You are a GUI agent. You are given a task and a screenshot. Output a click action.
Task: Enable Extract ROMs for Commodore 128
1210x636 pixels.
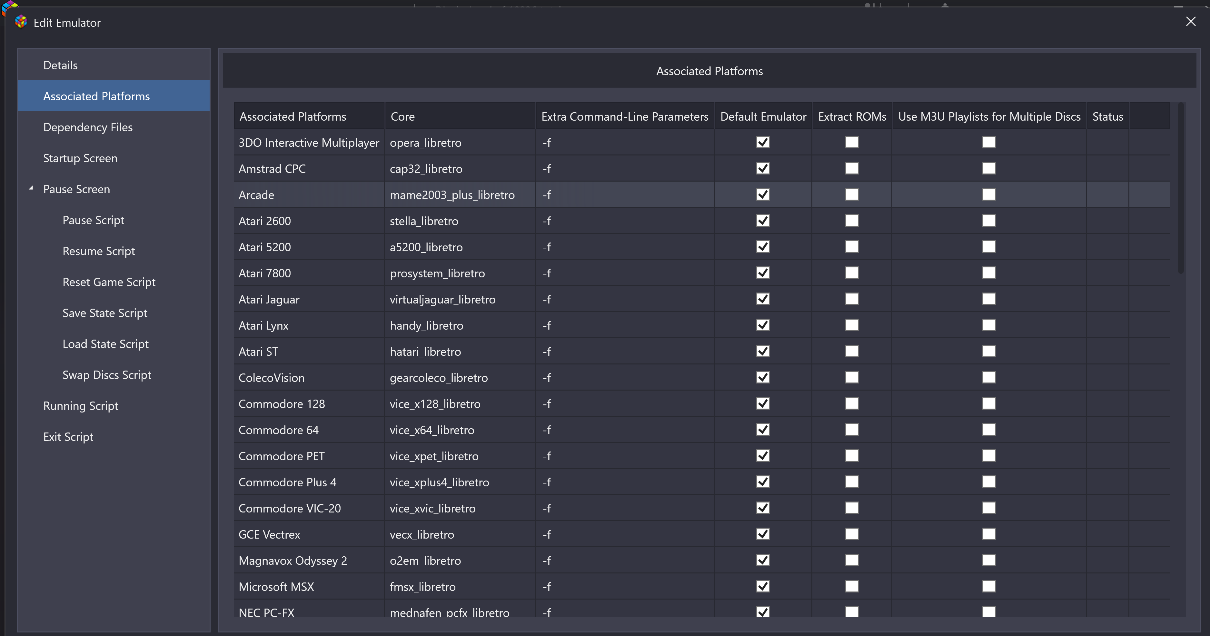click(x=852, y=403)
